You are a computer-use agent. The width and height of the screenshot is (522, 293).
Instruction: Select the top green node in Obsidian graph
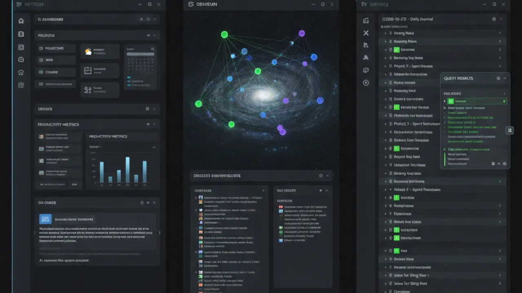224,35
